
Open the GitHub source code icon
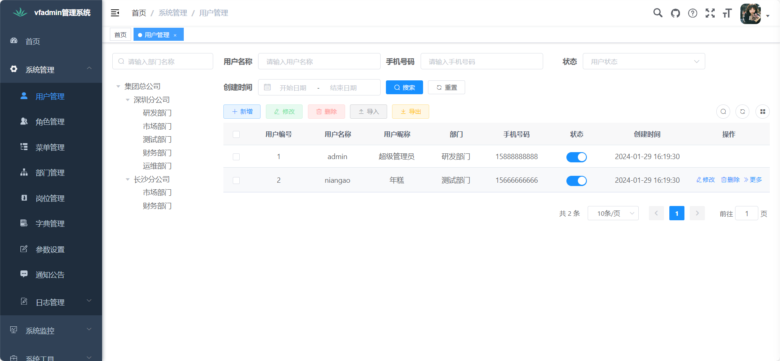point(675,13)
